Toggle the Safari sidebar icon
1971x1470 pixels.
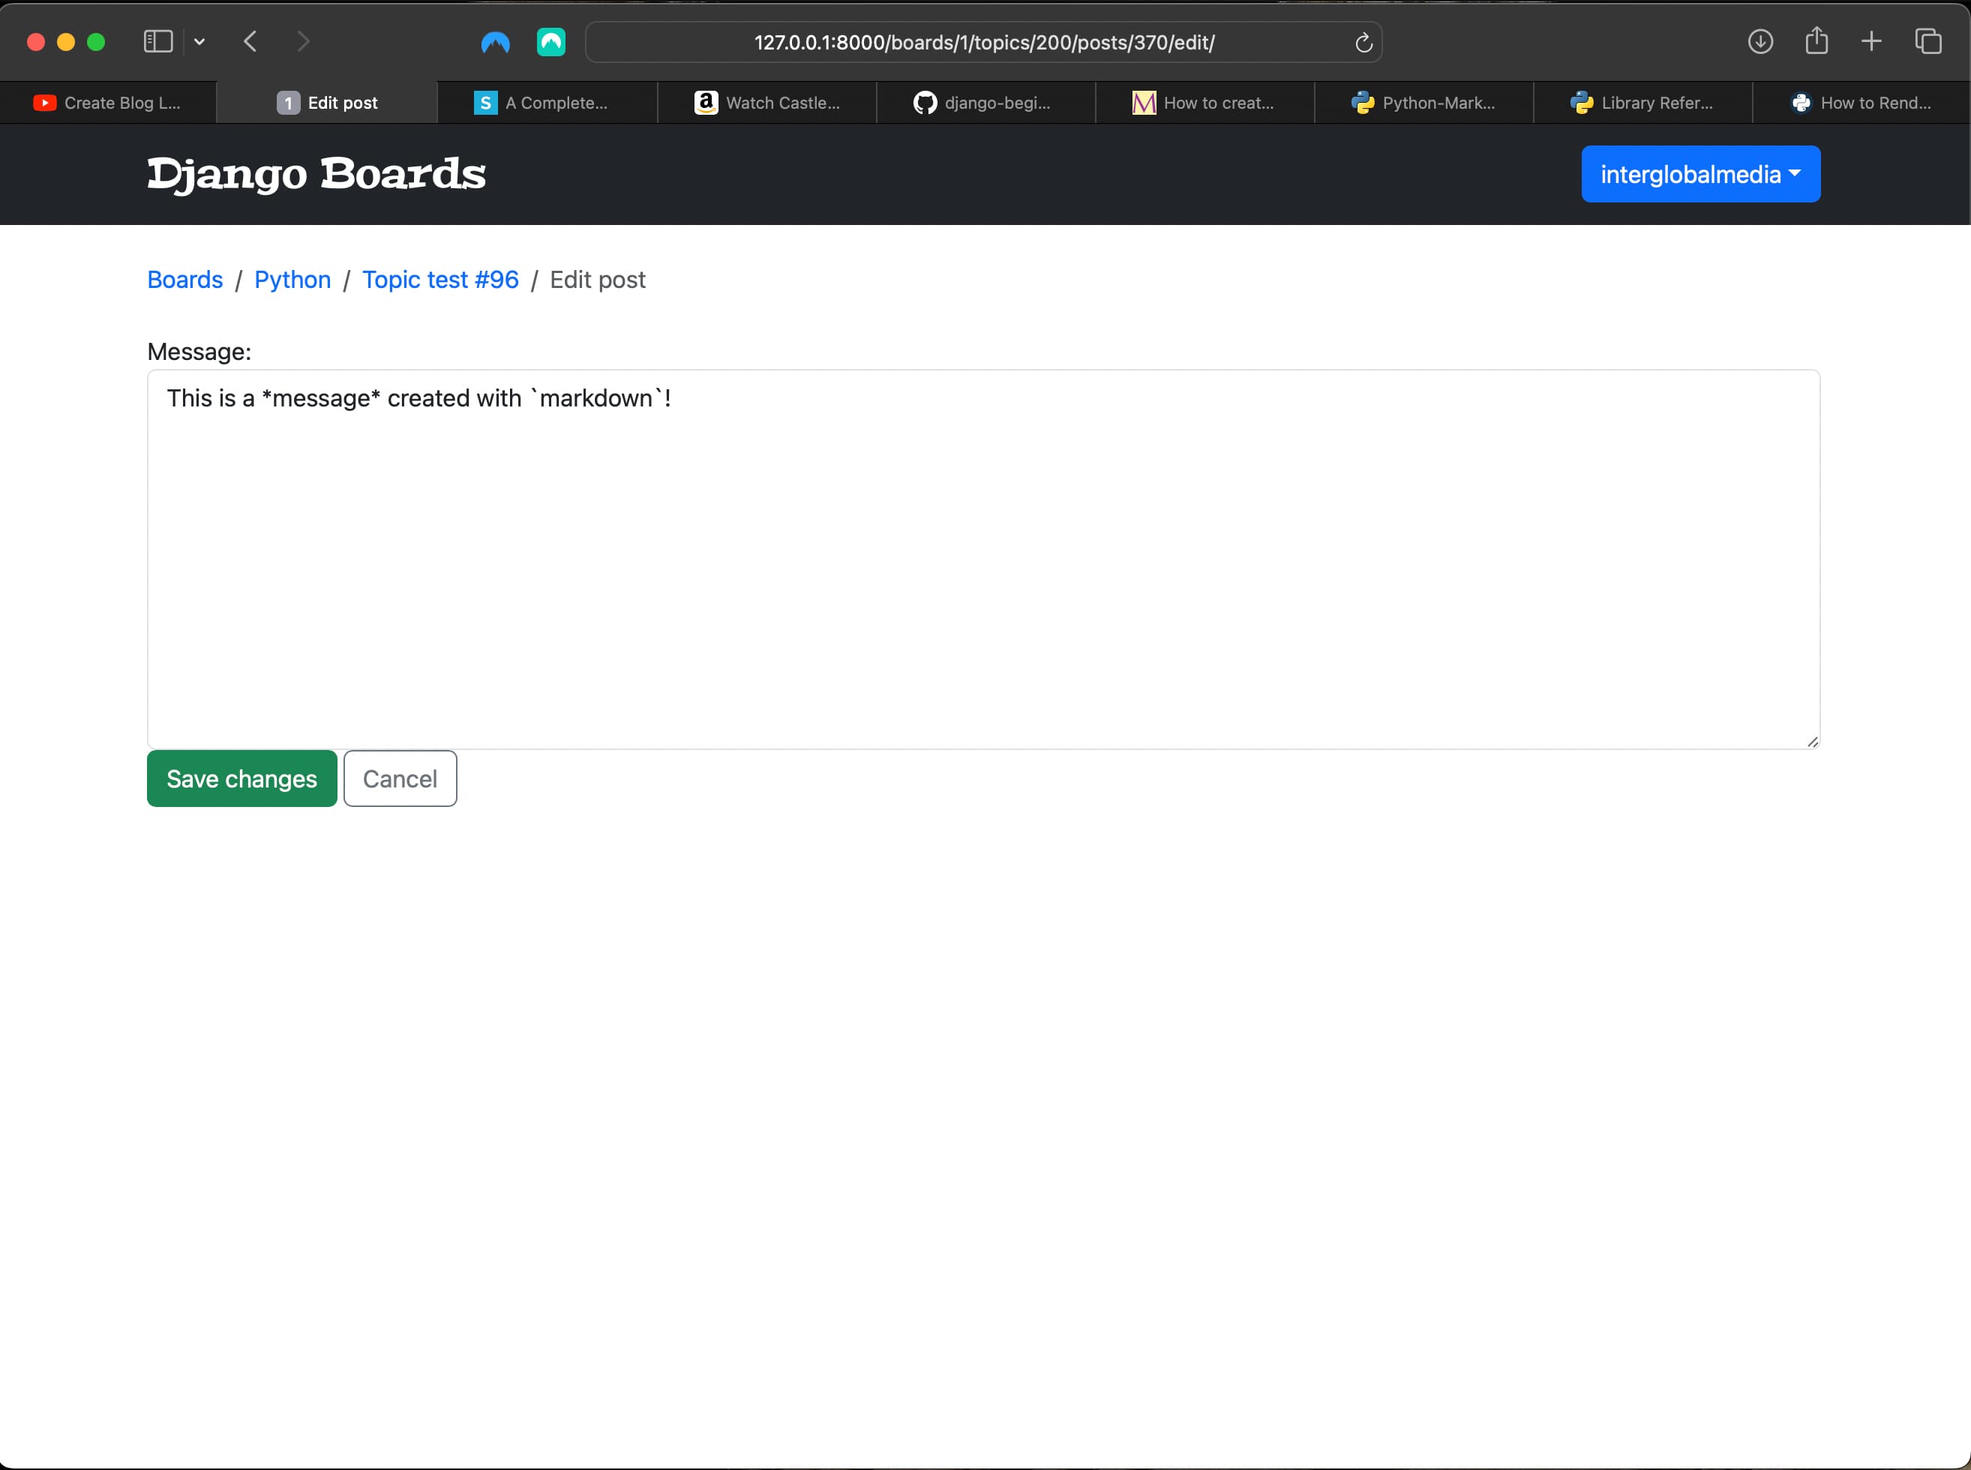tap(158, 41)
